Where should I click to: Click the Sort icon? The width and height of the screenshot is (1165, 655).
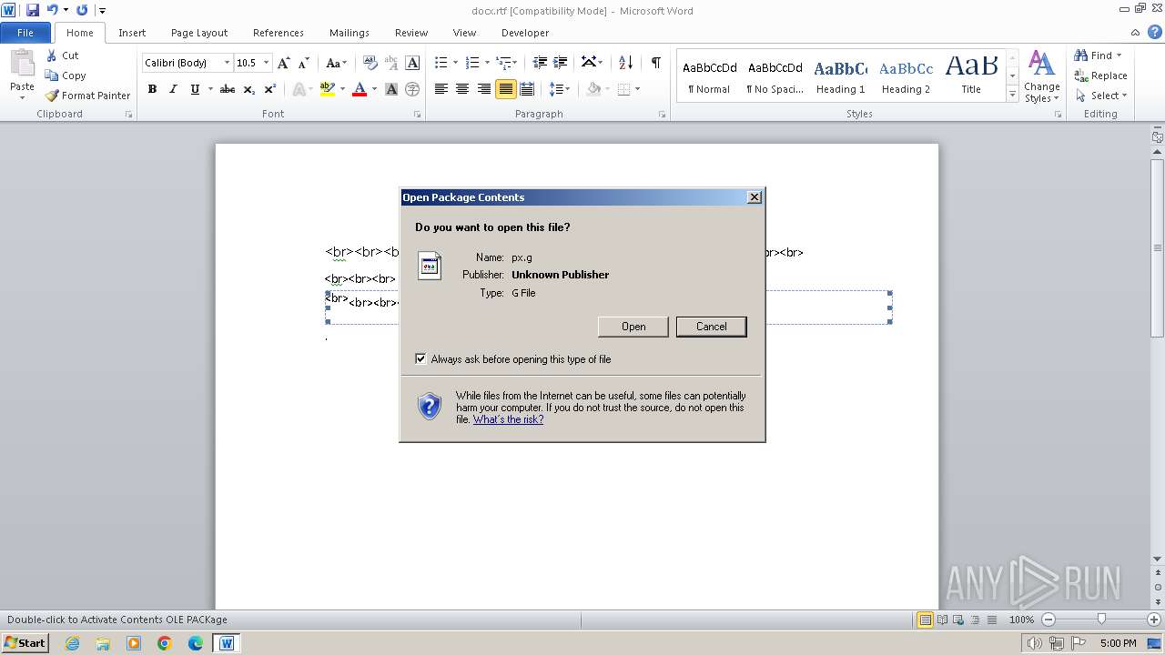(625, 63)
